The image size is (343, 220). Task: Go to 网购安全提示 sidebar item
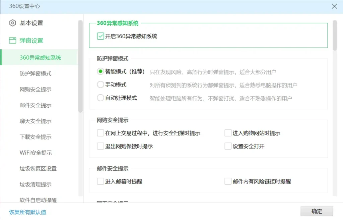(36, 90)
